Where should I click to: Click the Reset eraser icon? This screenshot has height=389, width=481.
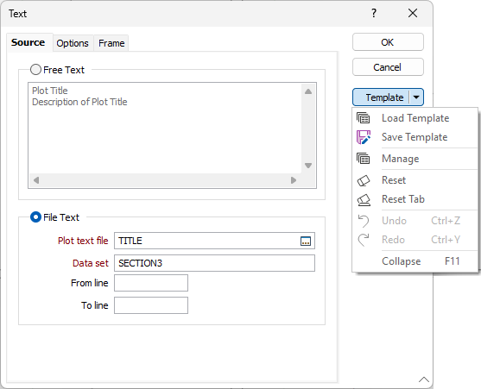(364, 180)
